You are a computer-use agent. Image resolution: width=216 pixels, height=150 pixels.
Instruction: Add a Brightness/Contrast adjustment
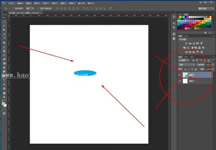(186, 44)
